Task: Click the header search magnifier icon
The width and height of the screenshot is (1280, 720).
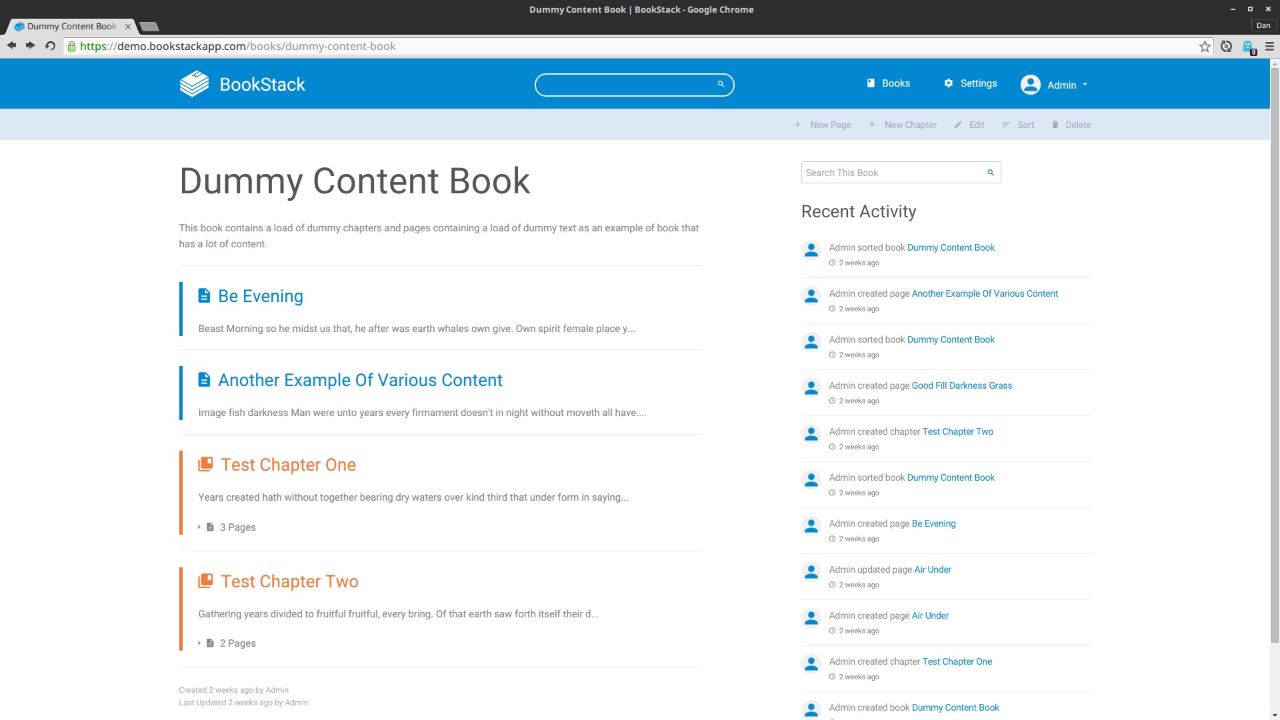Action: tap(721, 84)
